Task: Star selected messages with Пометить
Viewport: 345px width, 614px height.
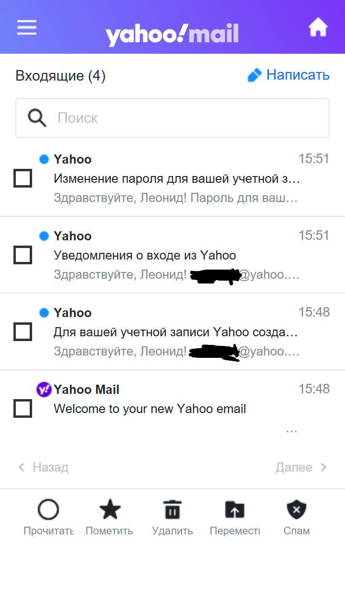Action: tap(110, 510)
